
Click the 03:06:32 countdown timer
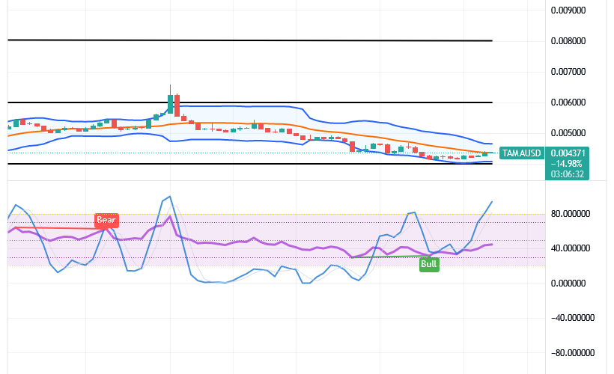pyautogui.click(x=568, y=174)
